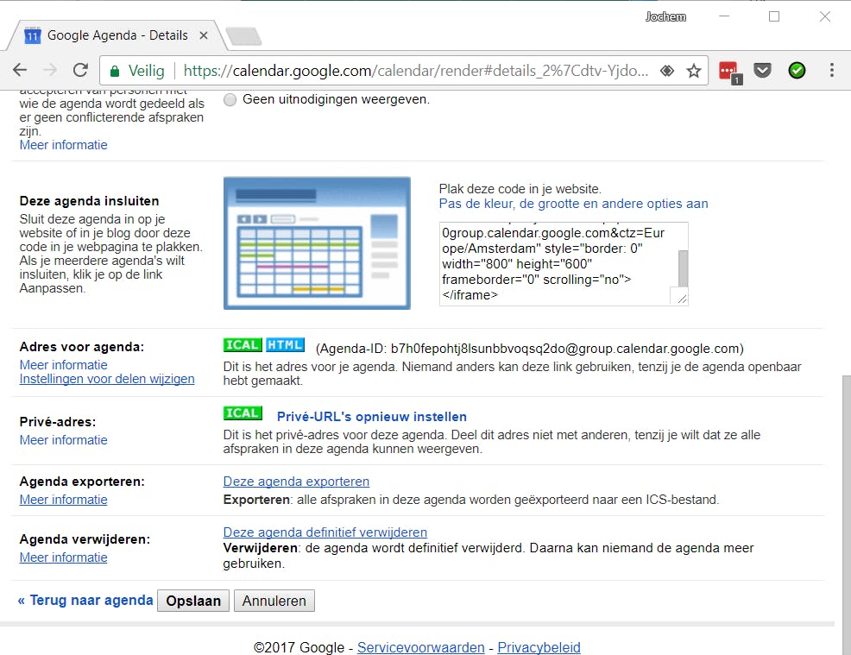Open 'Pas de kleur, de grootte en andere opties aan'
Screen dimensions: 851x655
tap(574, 204)
